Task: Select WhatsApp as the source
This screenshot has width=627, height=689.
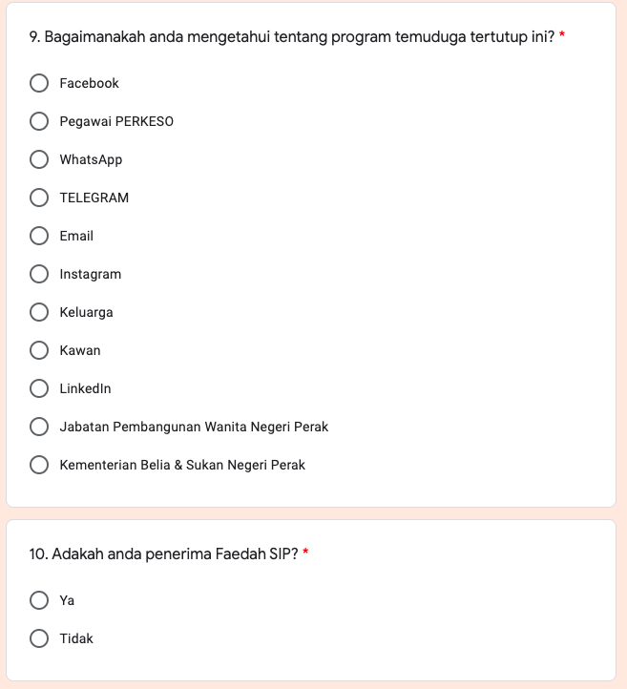Action: (39, 159)
